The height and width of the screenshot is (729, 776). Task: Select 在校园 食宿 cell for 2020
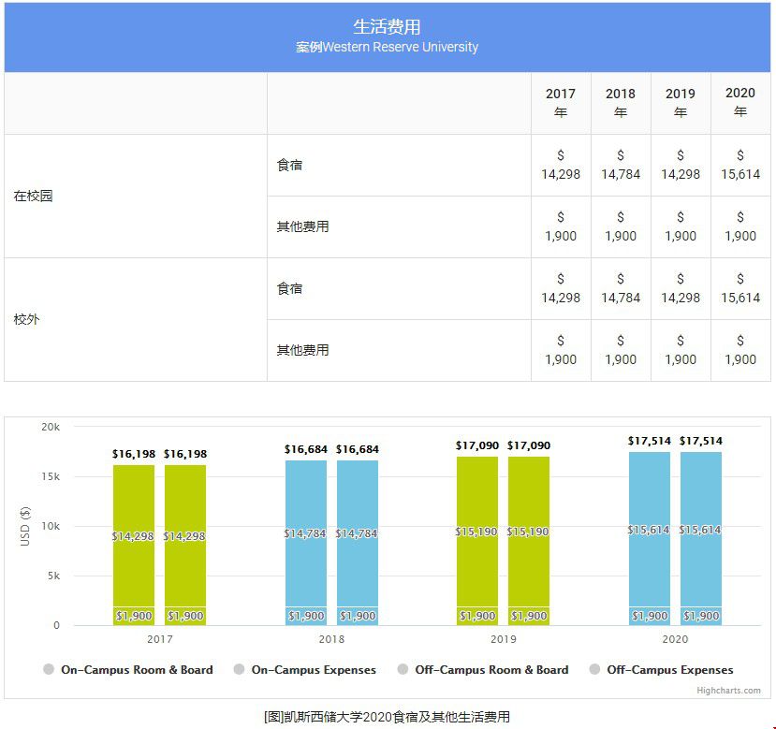(740, 165)
